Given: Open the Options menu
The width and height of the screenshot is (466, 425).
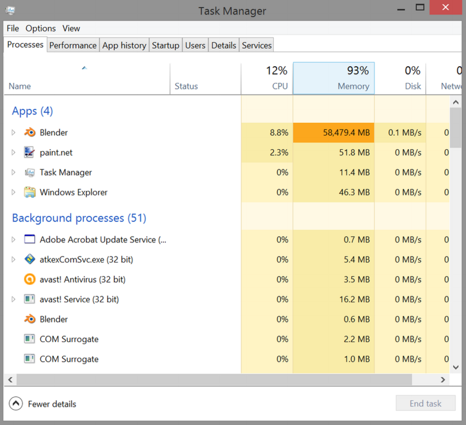Looking at the screenshot, I should (40, 28).
